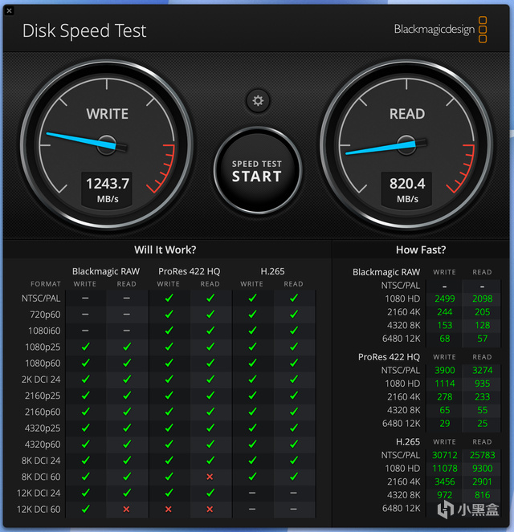Screen dimensions: 514x532
Task: Click the 816 H.265 4320 8K read value
Action: [483, 494]
